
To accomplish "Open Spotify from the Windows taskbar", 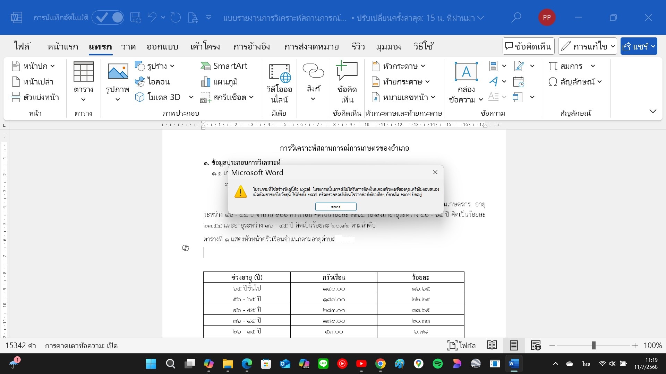I will click(438, 364).
